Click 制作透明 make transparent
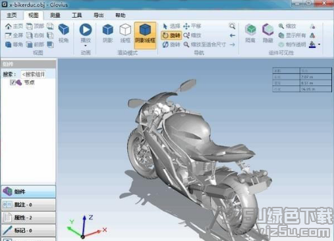Viewport: 334px width, 241px height. click(x=292, y=45)
